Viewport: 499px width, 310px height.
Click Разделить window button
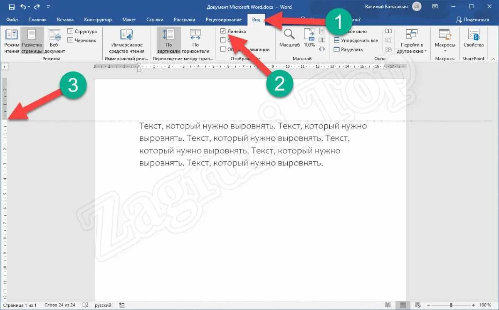click(x=348, y=49)
